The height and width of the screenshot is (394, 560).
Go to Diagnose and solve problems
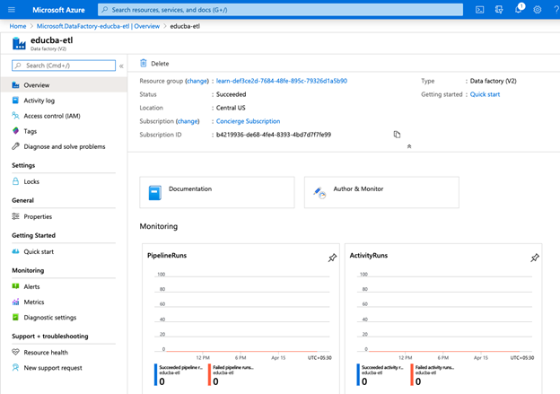coord(64,146)
